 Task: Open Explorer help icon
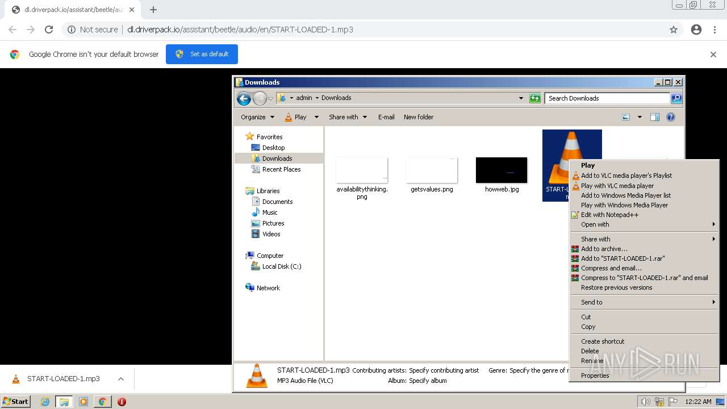[x=671, y=117]
